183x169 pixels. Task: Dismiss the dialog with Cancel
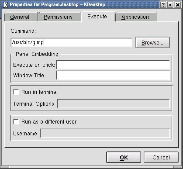[161, 157]
